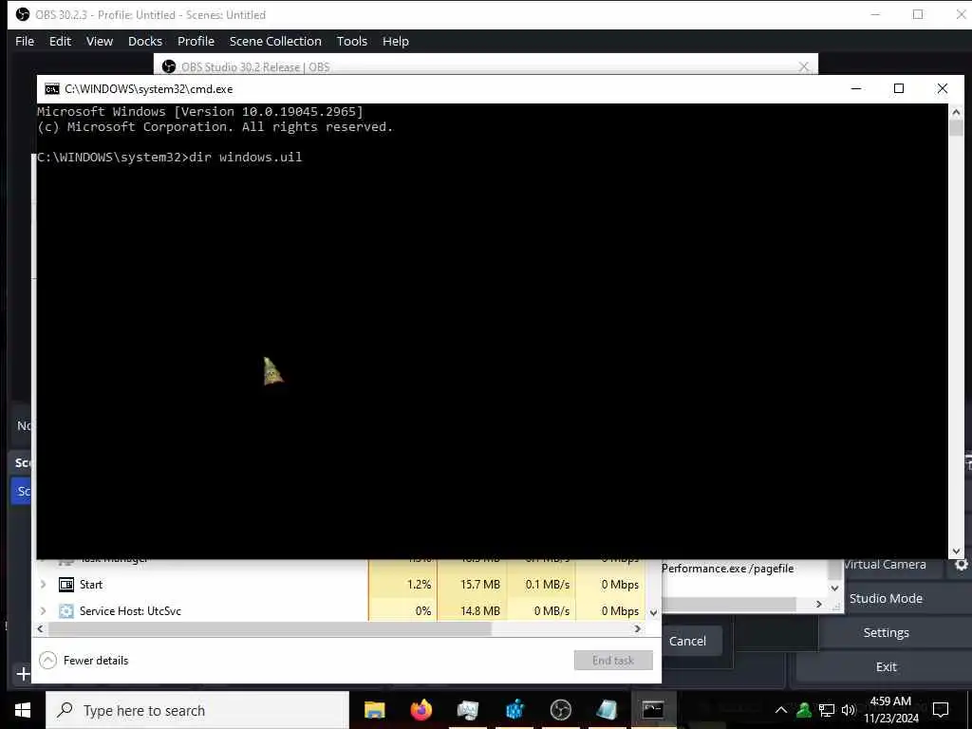The width and height of the screenshot is (972, 729).
Task: Start the OBS Virtual Camera
Action: coord(886,565)
